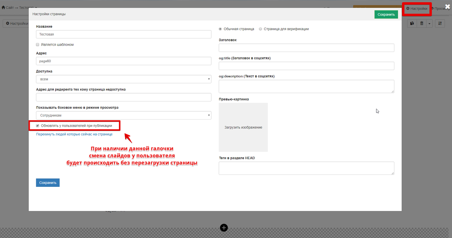452x238 pixels.
Task: Click Просмотр preview item at top right
Action: click(441, 8)
